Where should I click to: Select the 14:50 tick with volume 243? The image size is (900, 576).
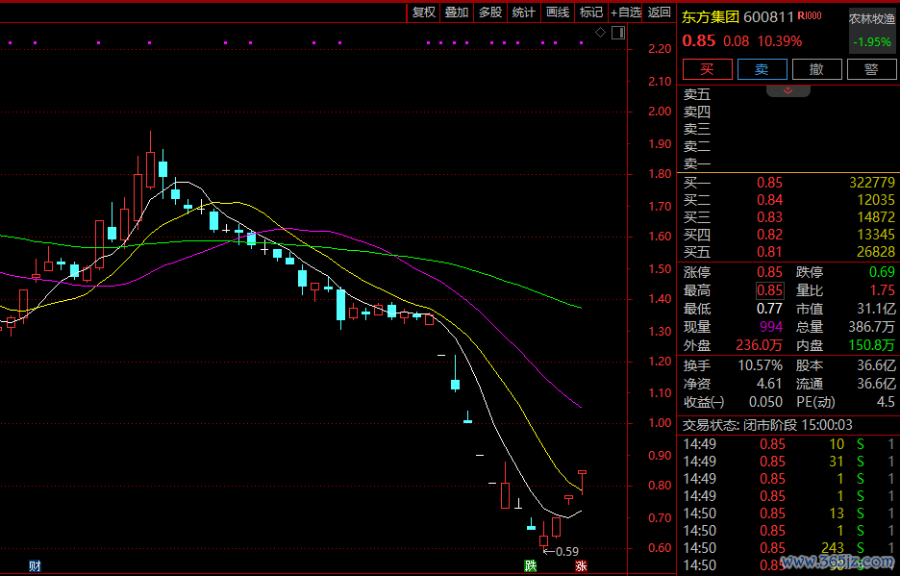[788, 548]
